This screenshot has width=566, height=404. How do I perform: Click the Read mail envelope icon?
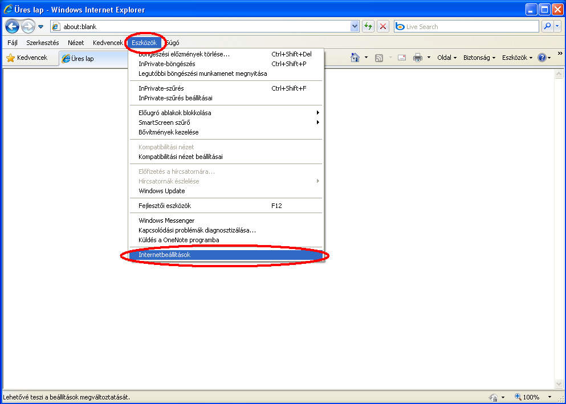click(x=402, y=58)
